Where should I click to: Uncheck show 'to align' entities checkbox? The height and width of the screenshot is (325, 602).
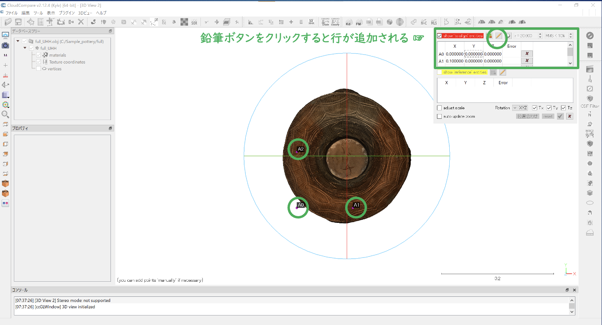tap(439, 36)
